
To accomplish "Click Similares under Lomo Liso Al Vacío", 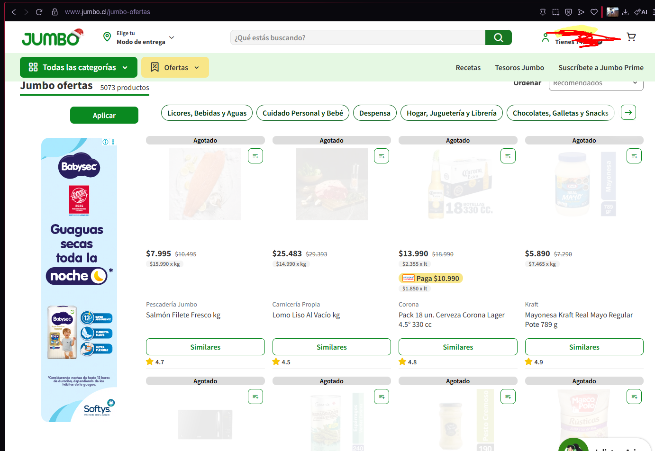I will point(331,347).
